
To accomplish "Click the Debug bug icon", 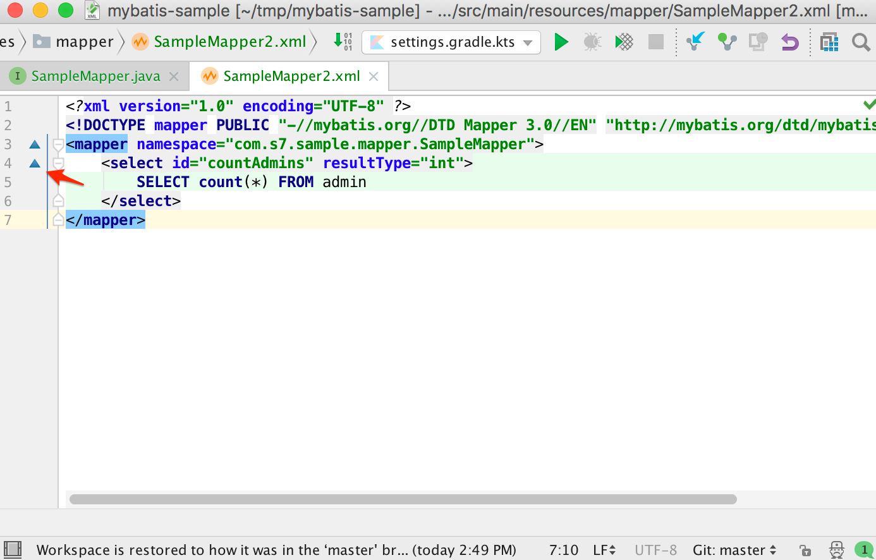I will (592, 42).
